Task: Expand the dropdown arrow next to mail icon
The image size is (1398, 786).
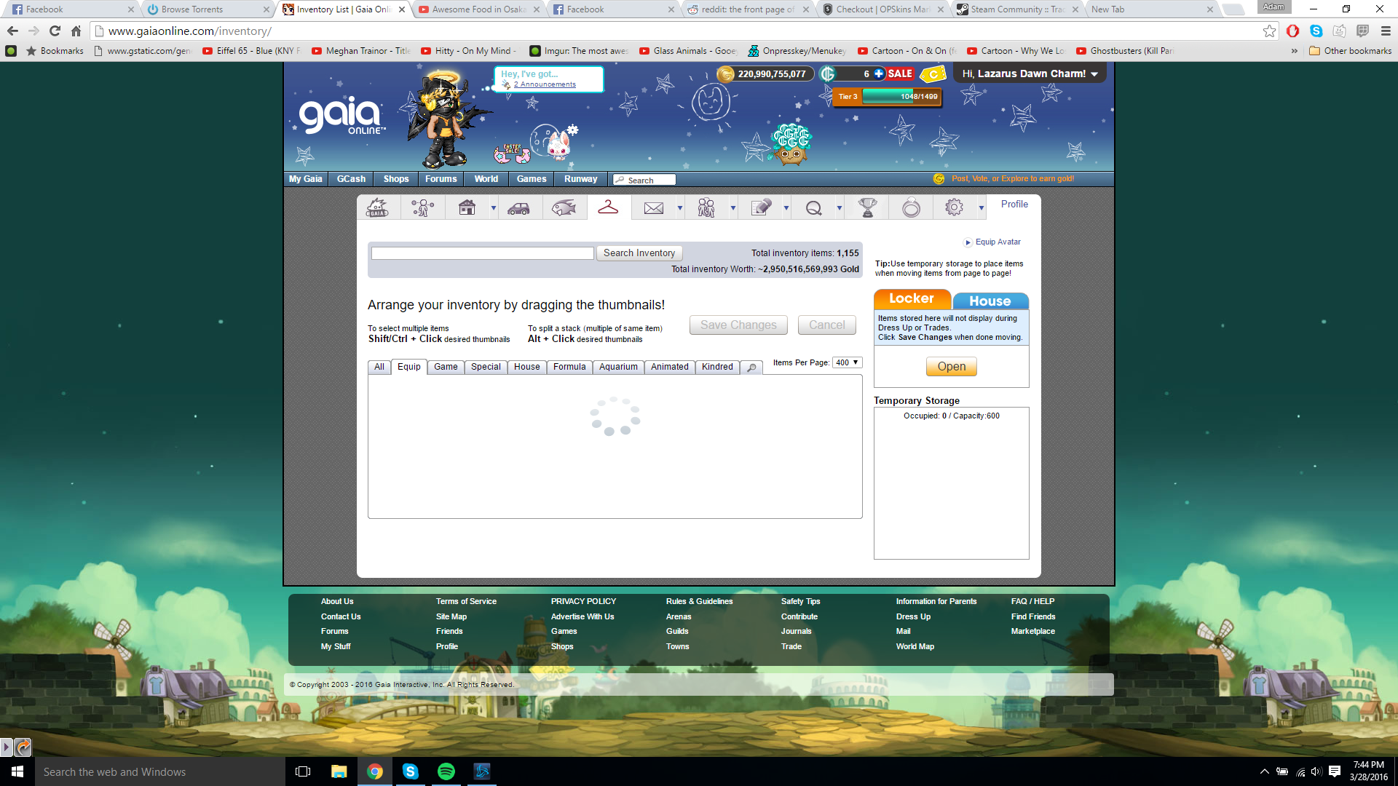Action: [680, 209]
